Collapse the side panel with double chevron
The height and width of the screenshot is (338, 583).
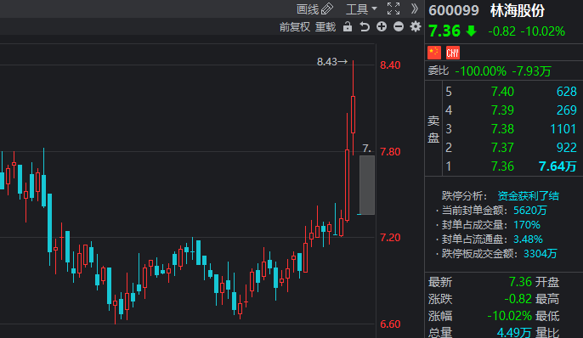[415, 8]
